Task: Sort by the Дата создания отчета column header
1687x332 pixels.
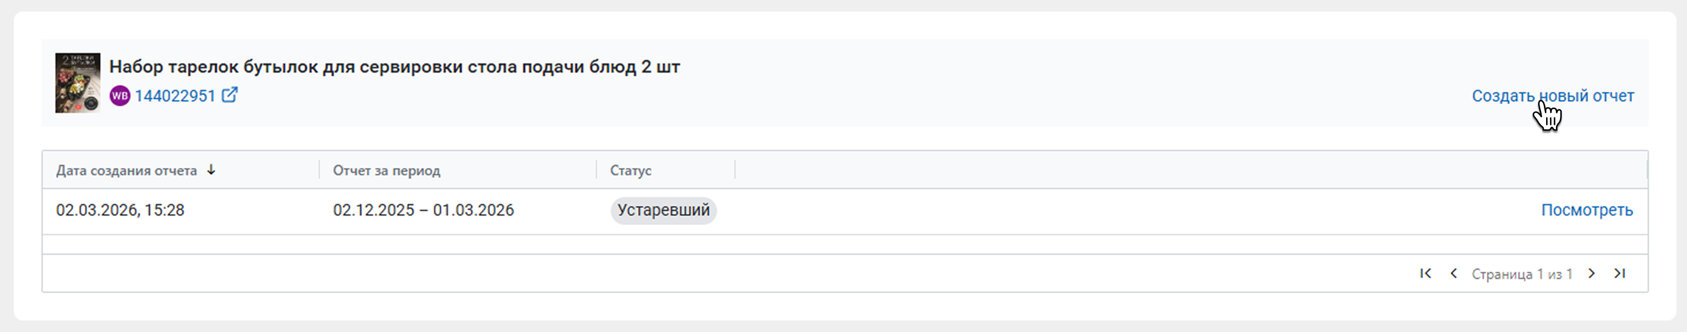Action: tap(126, 171)
